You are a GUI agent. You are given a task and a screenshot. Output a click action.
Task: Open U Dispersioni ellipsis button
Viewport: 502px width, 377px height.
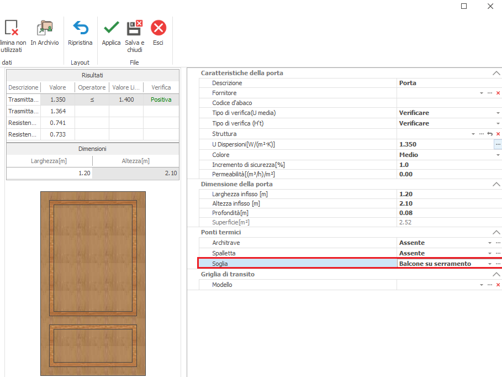coord(498,144)
